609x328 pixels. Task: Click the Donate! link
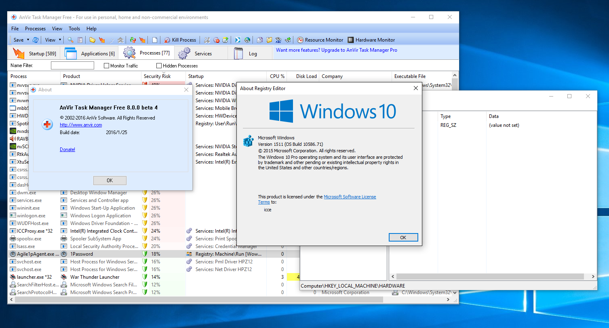coord(67,149)
